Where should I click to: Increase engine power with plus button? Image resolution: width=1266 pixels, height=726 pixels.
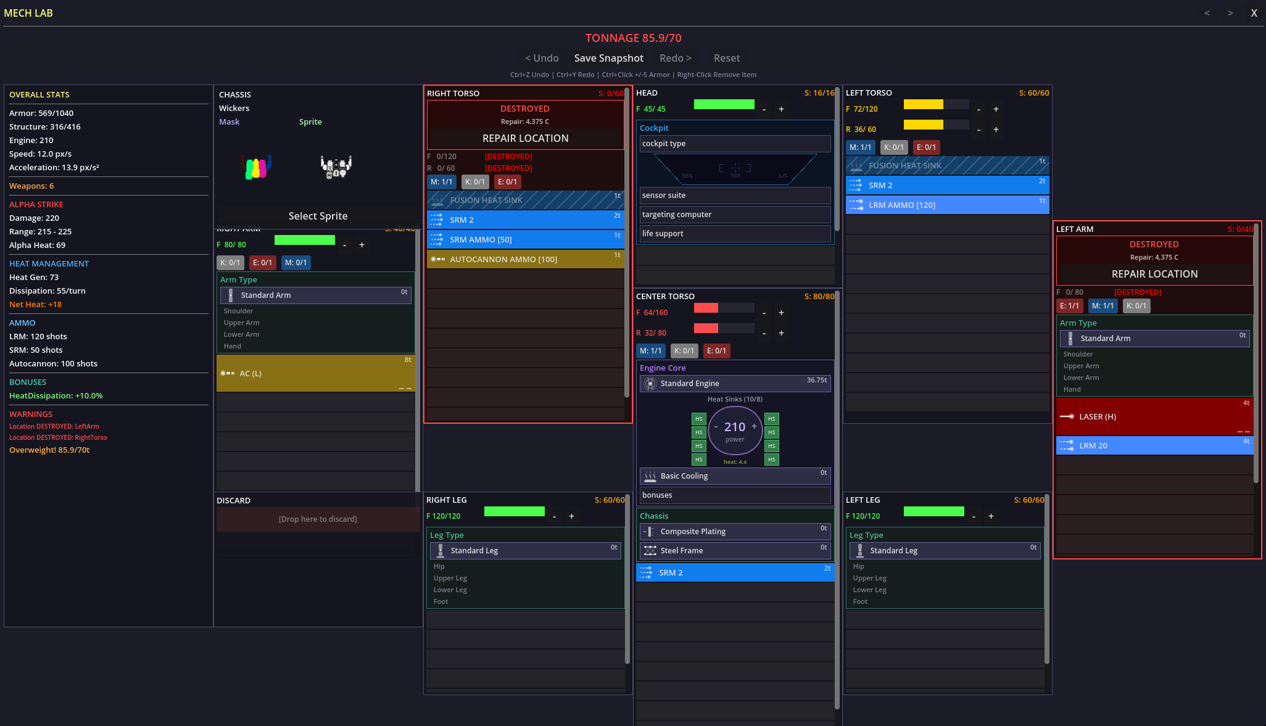(x=754, y=426)
